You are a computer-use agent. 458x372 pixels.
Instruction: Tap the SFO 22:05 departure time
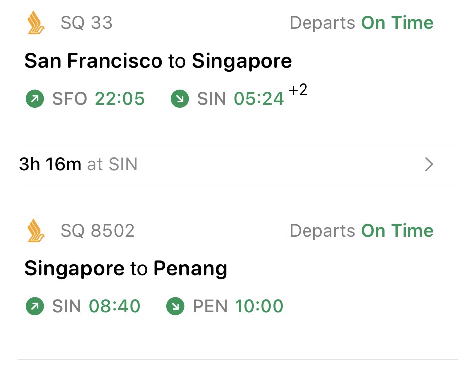point(120,99)
